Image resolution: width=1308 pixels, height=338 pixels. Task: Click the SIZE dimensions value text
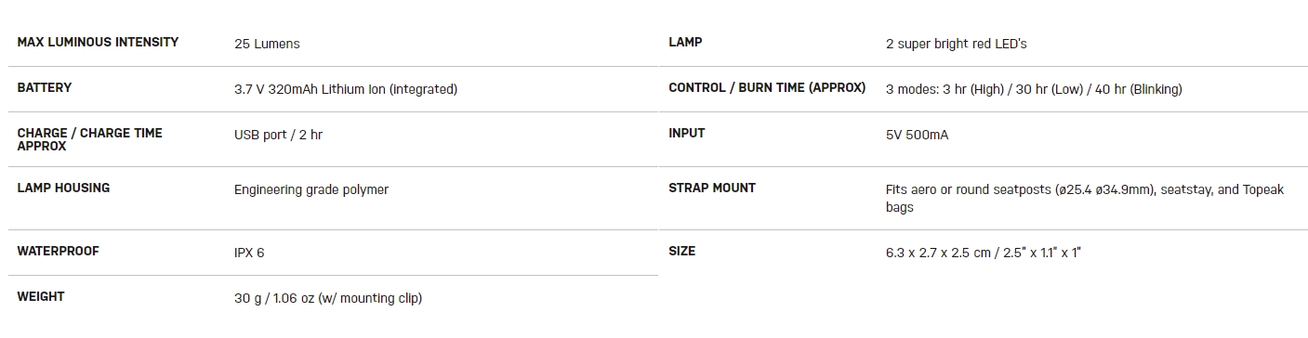(x=984, y=253)
